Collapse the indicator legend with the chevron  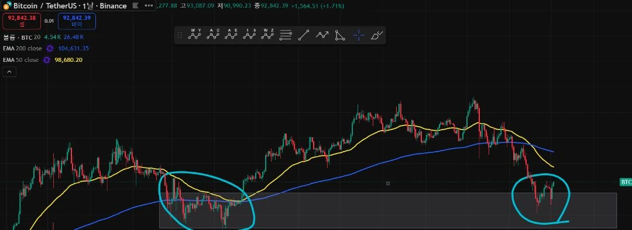[x=9, y=72]
